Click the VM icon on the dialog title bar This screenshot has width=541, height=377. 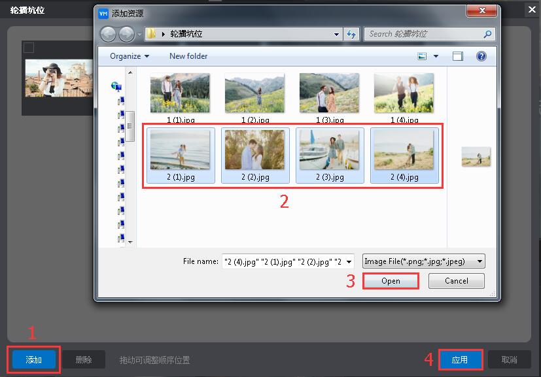click(103, 11)
